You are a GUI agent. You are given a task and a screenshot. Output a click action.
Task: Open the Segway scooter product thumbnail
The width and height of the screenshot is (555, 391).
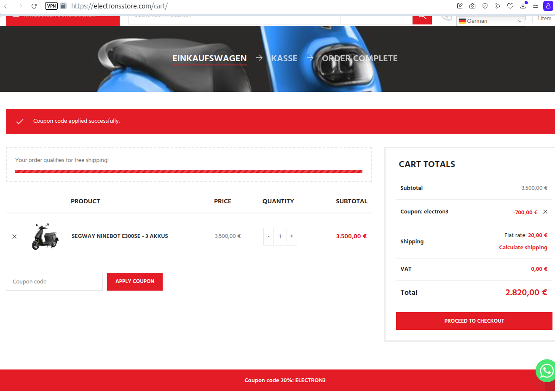click(x=46, y=237)
